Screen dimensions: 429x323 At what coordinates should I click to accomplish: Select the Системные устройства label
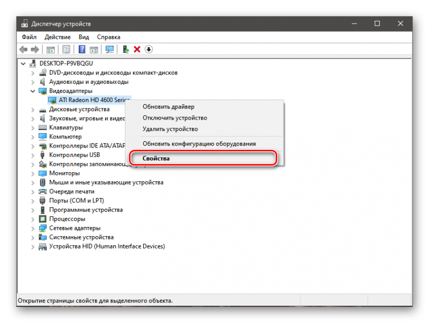[x=82, y=237]
